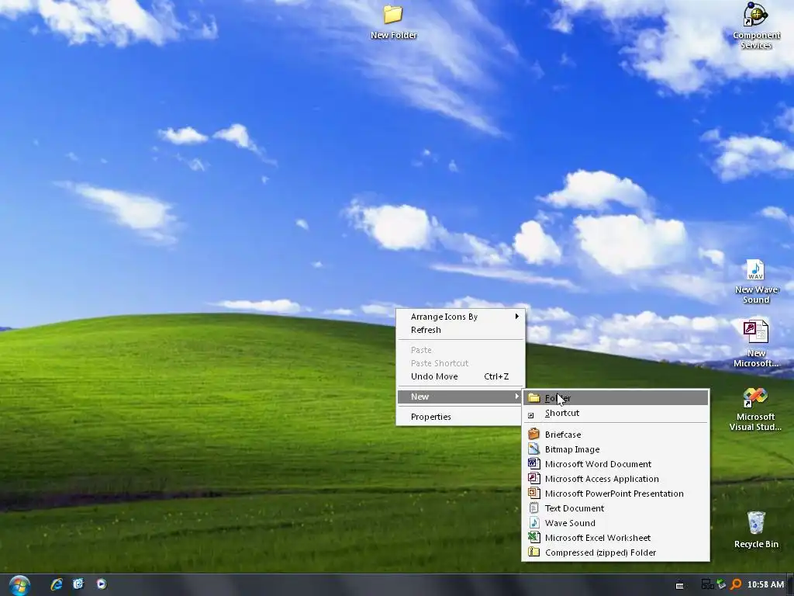Click the Show Desktop quick launch icon

tap(78, 584)
